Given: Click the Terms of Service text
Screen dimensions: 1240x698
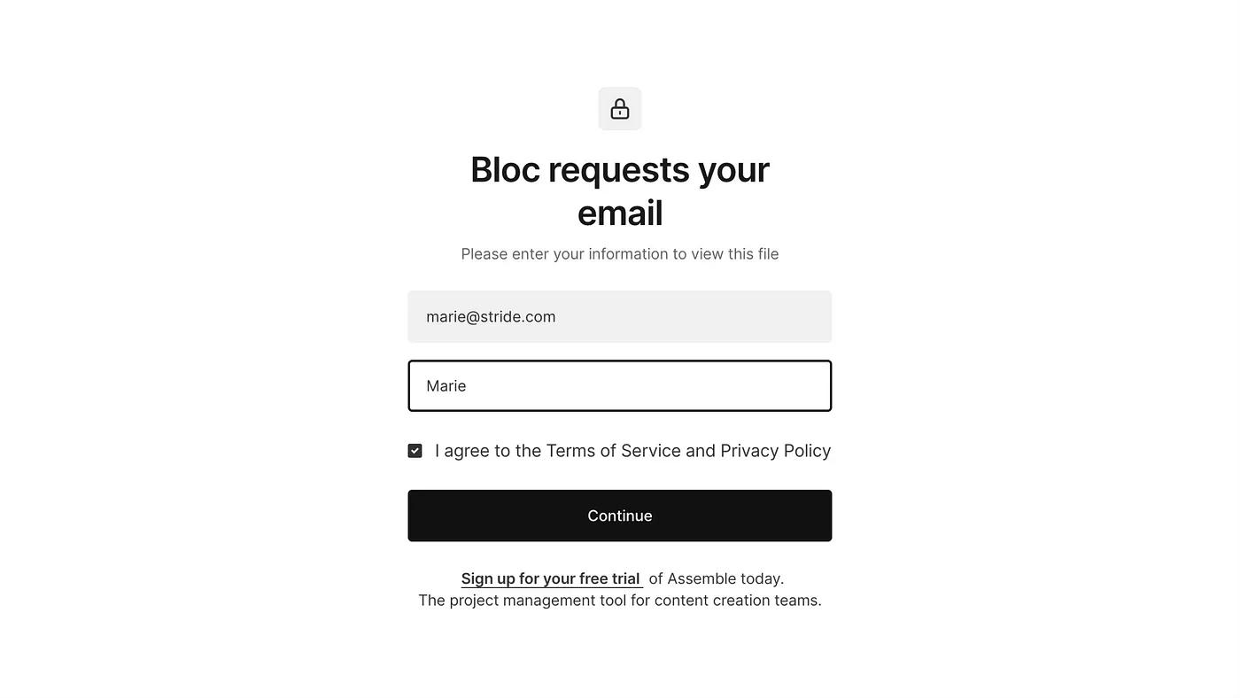Looking at the screenshot, I should pyautogui.click(x=613, y=451).
